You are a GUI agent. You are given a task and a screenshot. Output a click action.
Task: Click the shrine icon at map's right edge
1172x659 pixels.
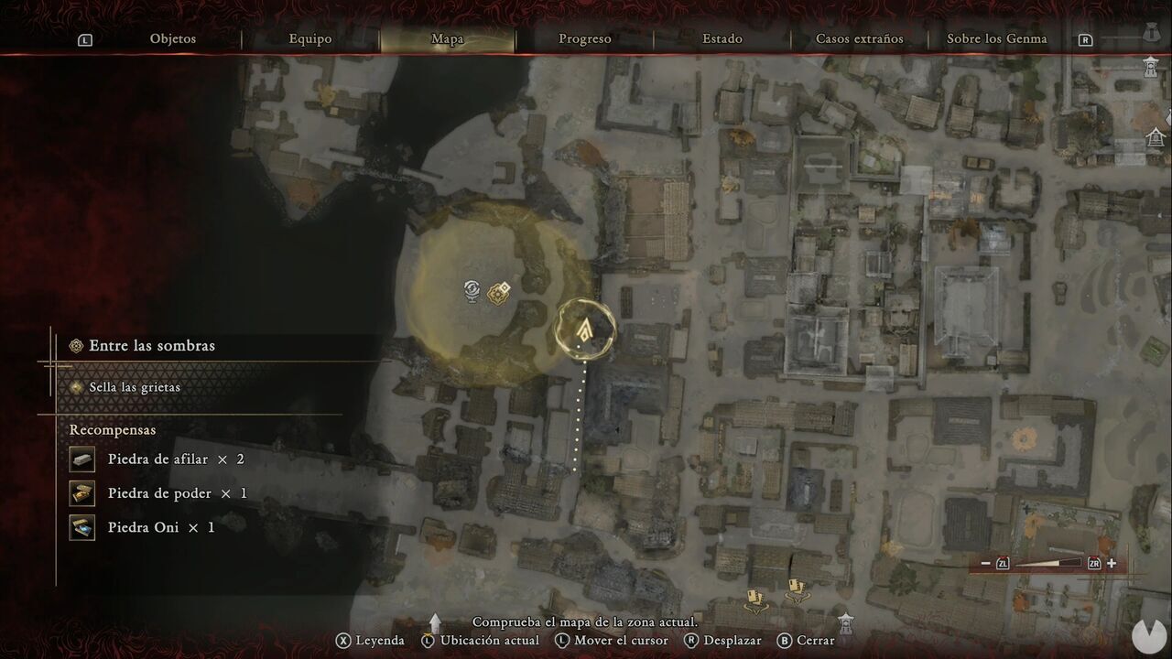[1156, 137]
